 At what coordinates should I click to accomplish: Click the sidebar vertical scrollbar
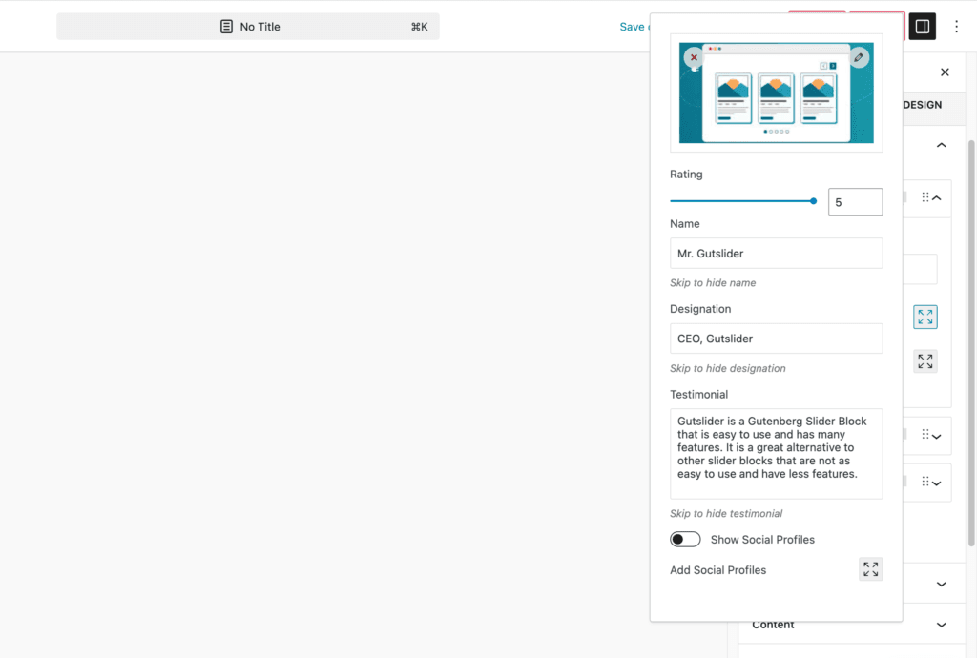point(970,343)
